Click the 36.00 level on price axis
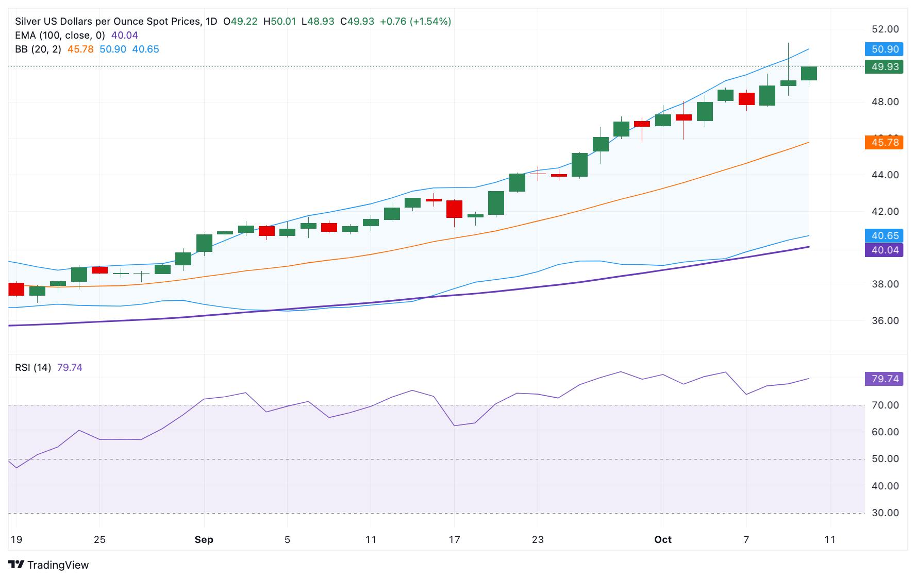The image size is (916, 579). 885,321
